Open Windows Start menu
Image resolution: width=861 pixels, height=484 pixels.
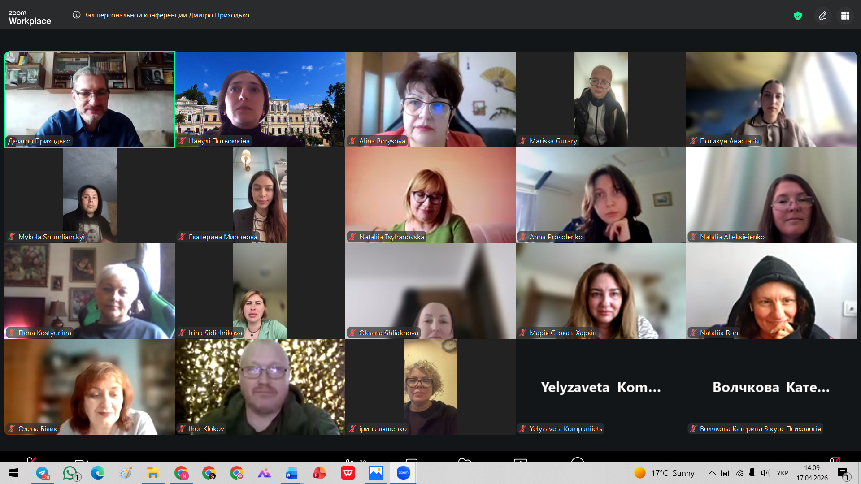point(13,473)
